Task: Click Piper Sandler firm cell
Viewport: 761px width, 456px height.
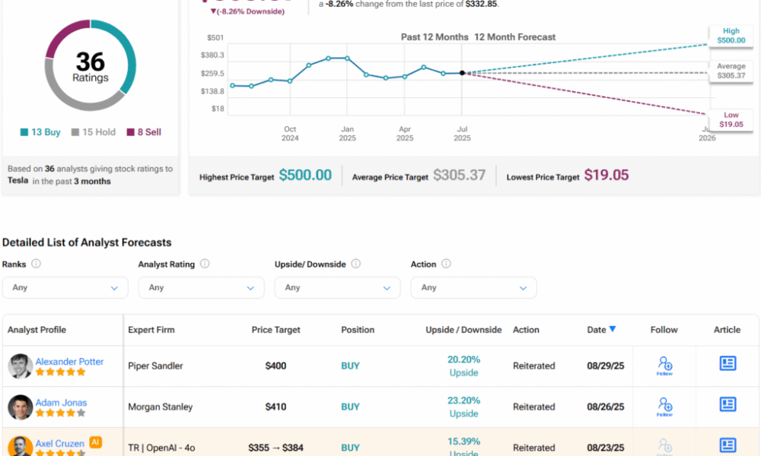Action: [155, 366]
